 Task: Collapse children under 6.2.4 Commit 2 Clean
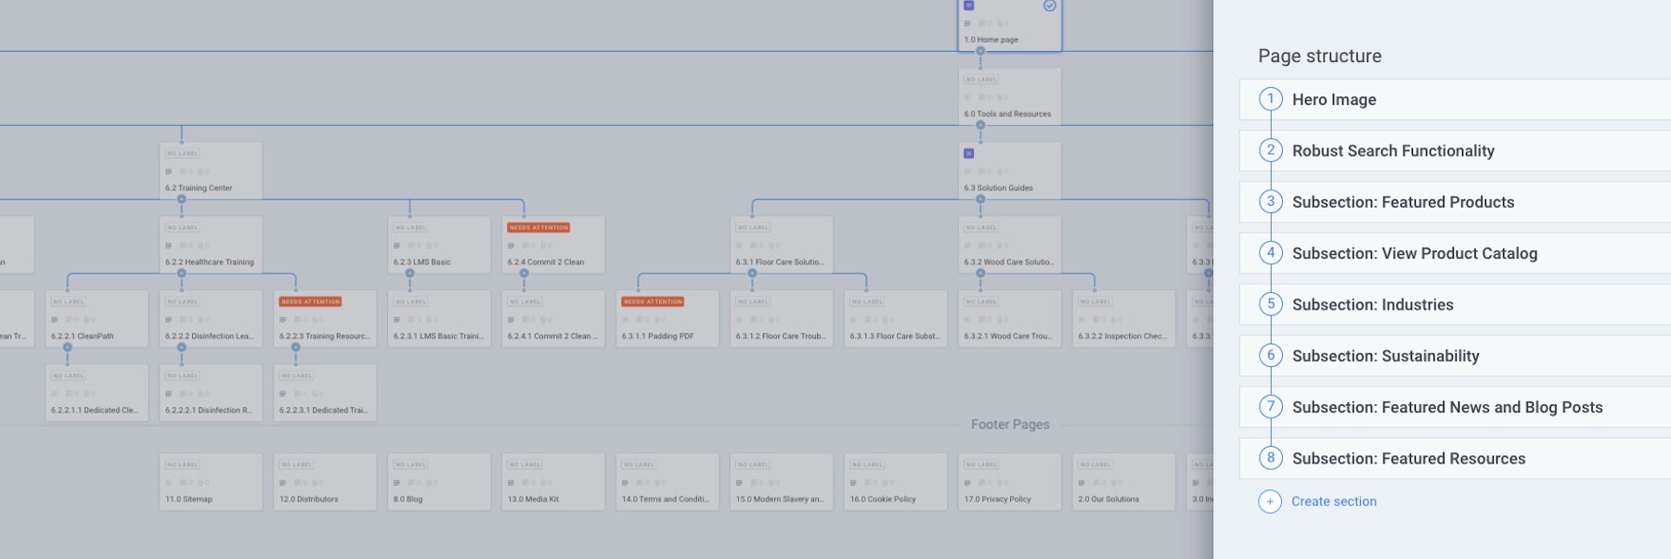(x=524, y=273)
